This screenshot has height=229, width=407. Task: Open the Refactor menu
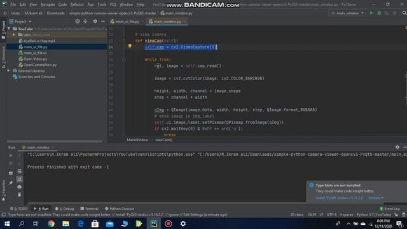(x=77, y=4)
